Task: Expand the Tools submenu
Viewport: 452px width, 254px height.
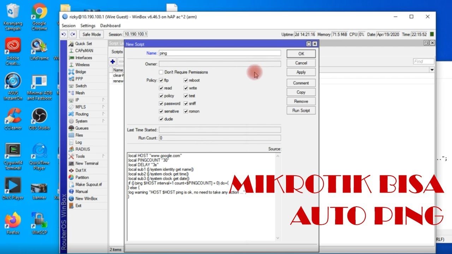Action: 87,156
